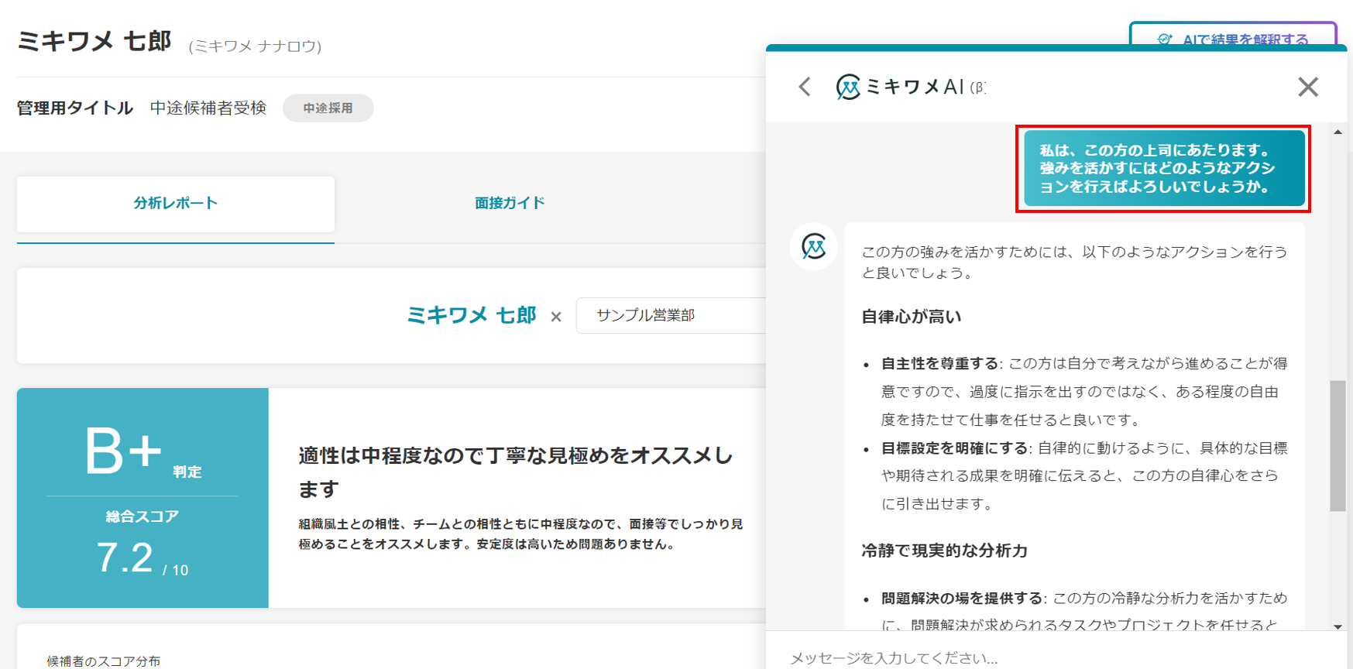
Task: Click the ミキワメAI logo in the chat header
Action: 848,87
